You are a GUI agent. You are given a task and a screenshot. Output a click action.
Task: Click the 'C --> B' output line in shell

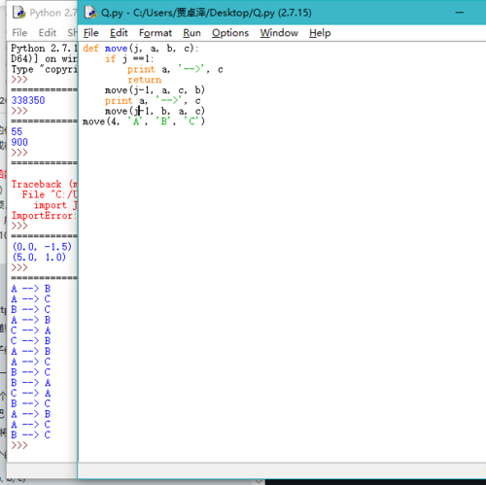coord(31,340)
